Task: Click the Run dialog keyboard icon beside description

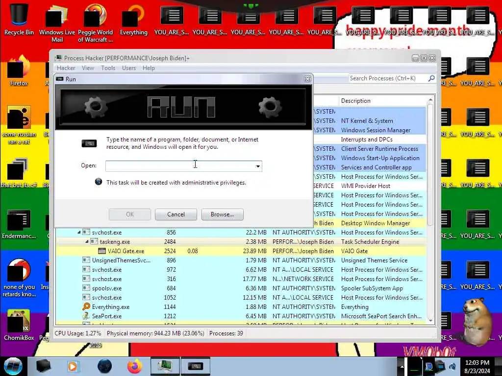Action: click(89, 143)
